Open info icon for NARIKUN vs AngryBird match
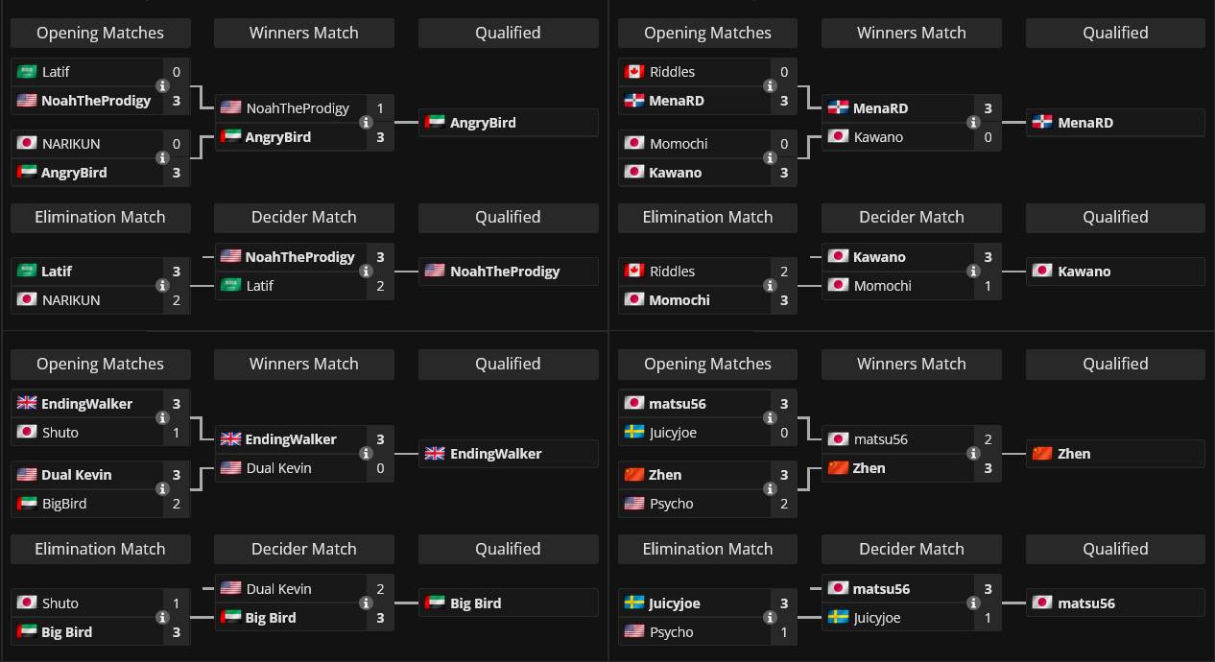The height and width of the screenshot is (662, 1215). tap(162, 158)
